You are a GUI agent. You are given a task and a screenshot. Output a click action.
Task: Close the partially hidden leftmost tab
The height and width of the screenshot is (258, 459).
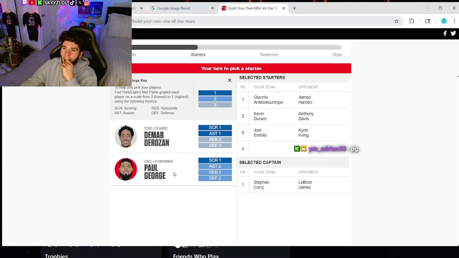pos(141,8)
